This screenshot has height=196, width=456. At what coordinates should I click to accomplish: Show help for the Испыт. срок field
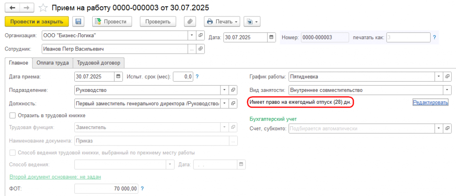coord(197,77)
